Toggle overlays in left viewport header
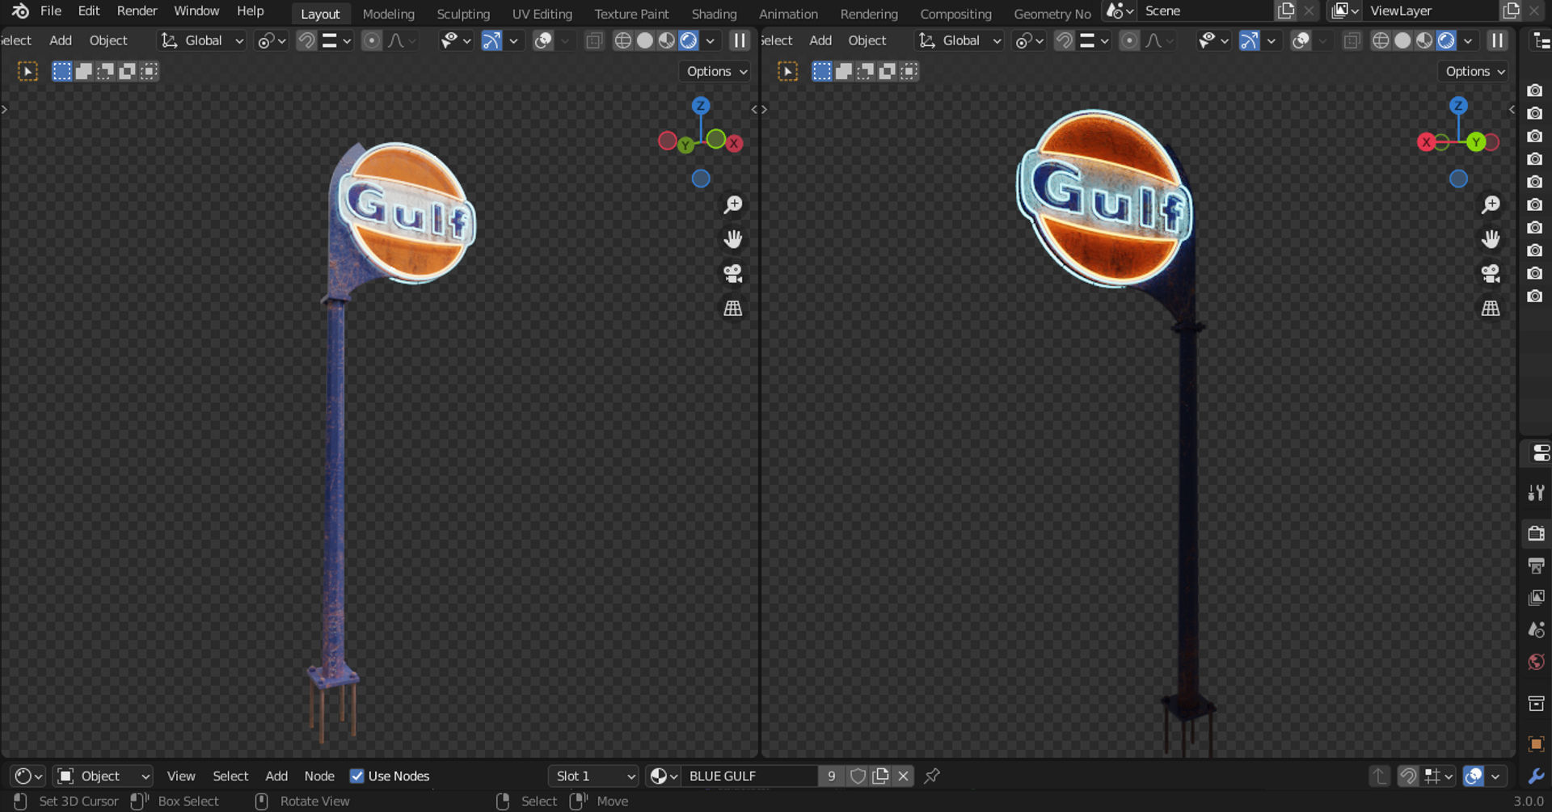The height and width of the screenshot is (812, 1552). tap(543, 40)
